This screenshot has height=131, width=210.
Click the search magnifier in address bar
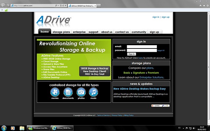[x=56, y=6]
